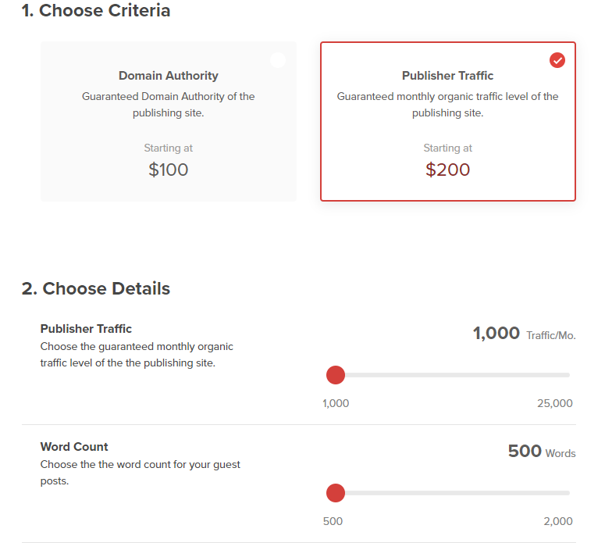Click the 500 minimum word label under slider
Screen dimensions: 605x543
(333, 521)
